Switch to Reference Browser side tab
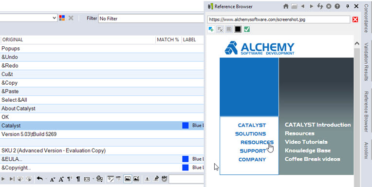This screenshot has height=187, width=372. pos(366,112)
